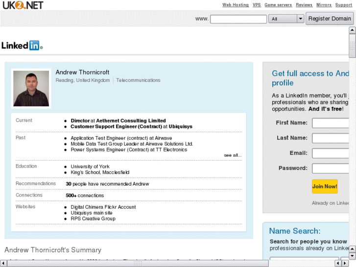Screen dimensions: 356x267
Task: Click the LinkedIn logo
Action: pyautogui.click(x=22, y=46)
